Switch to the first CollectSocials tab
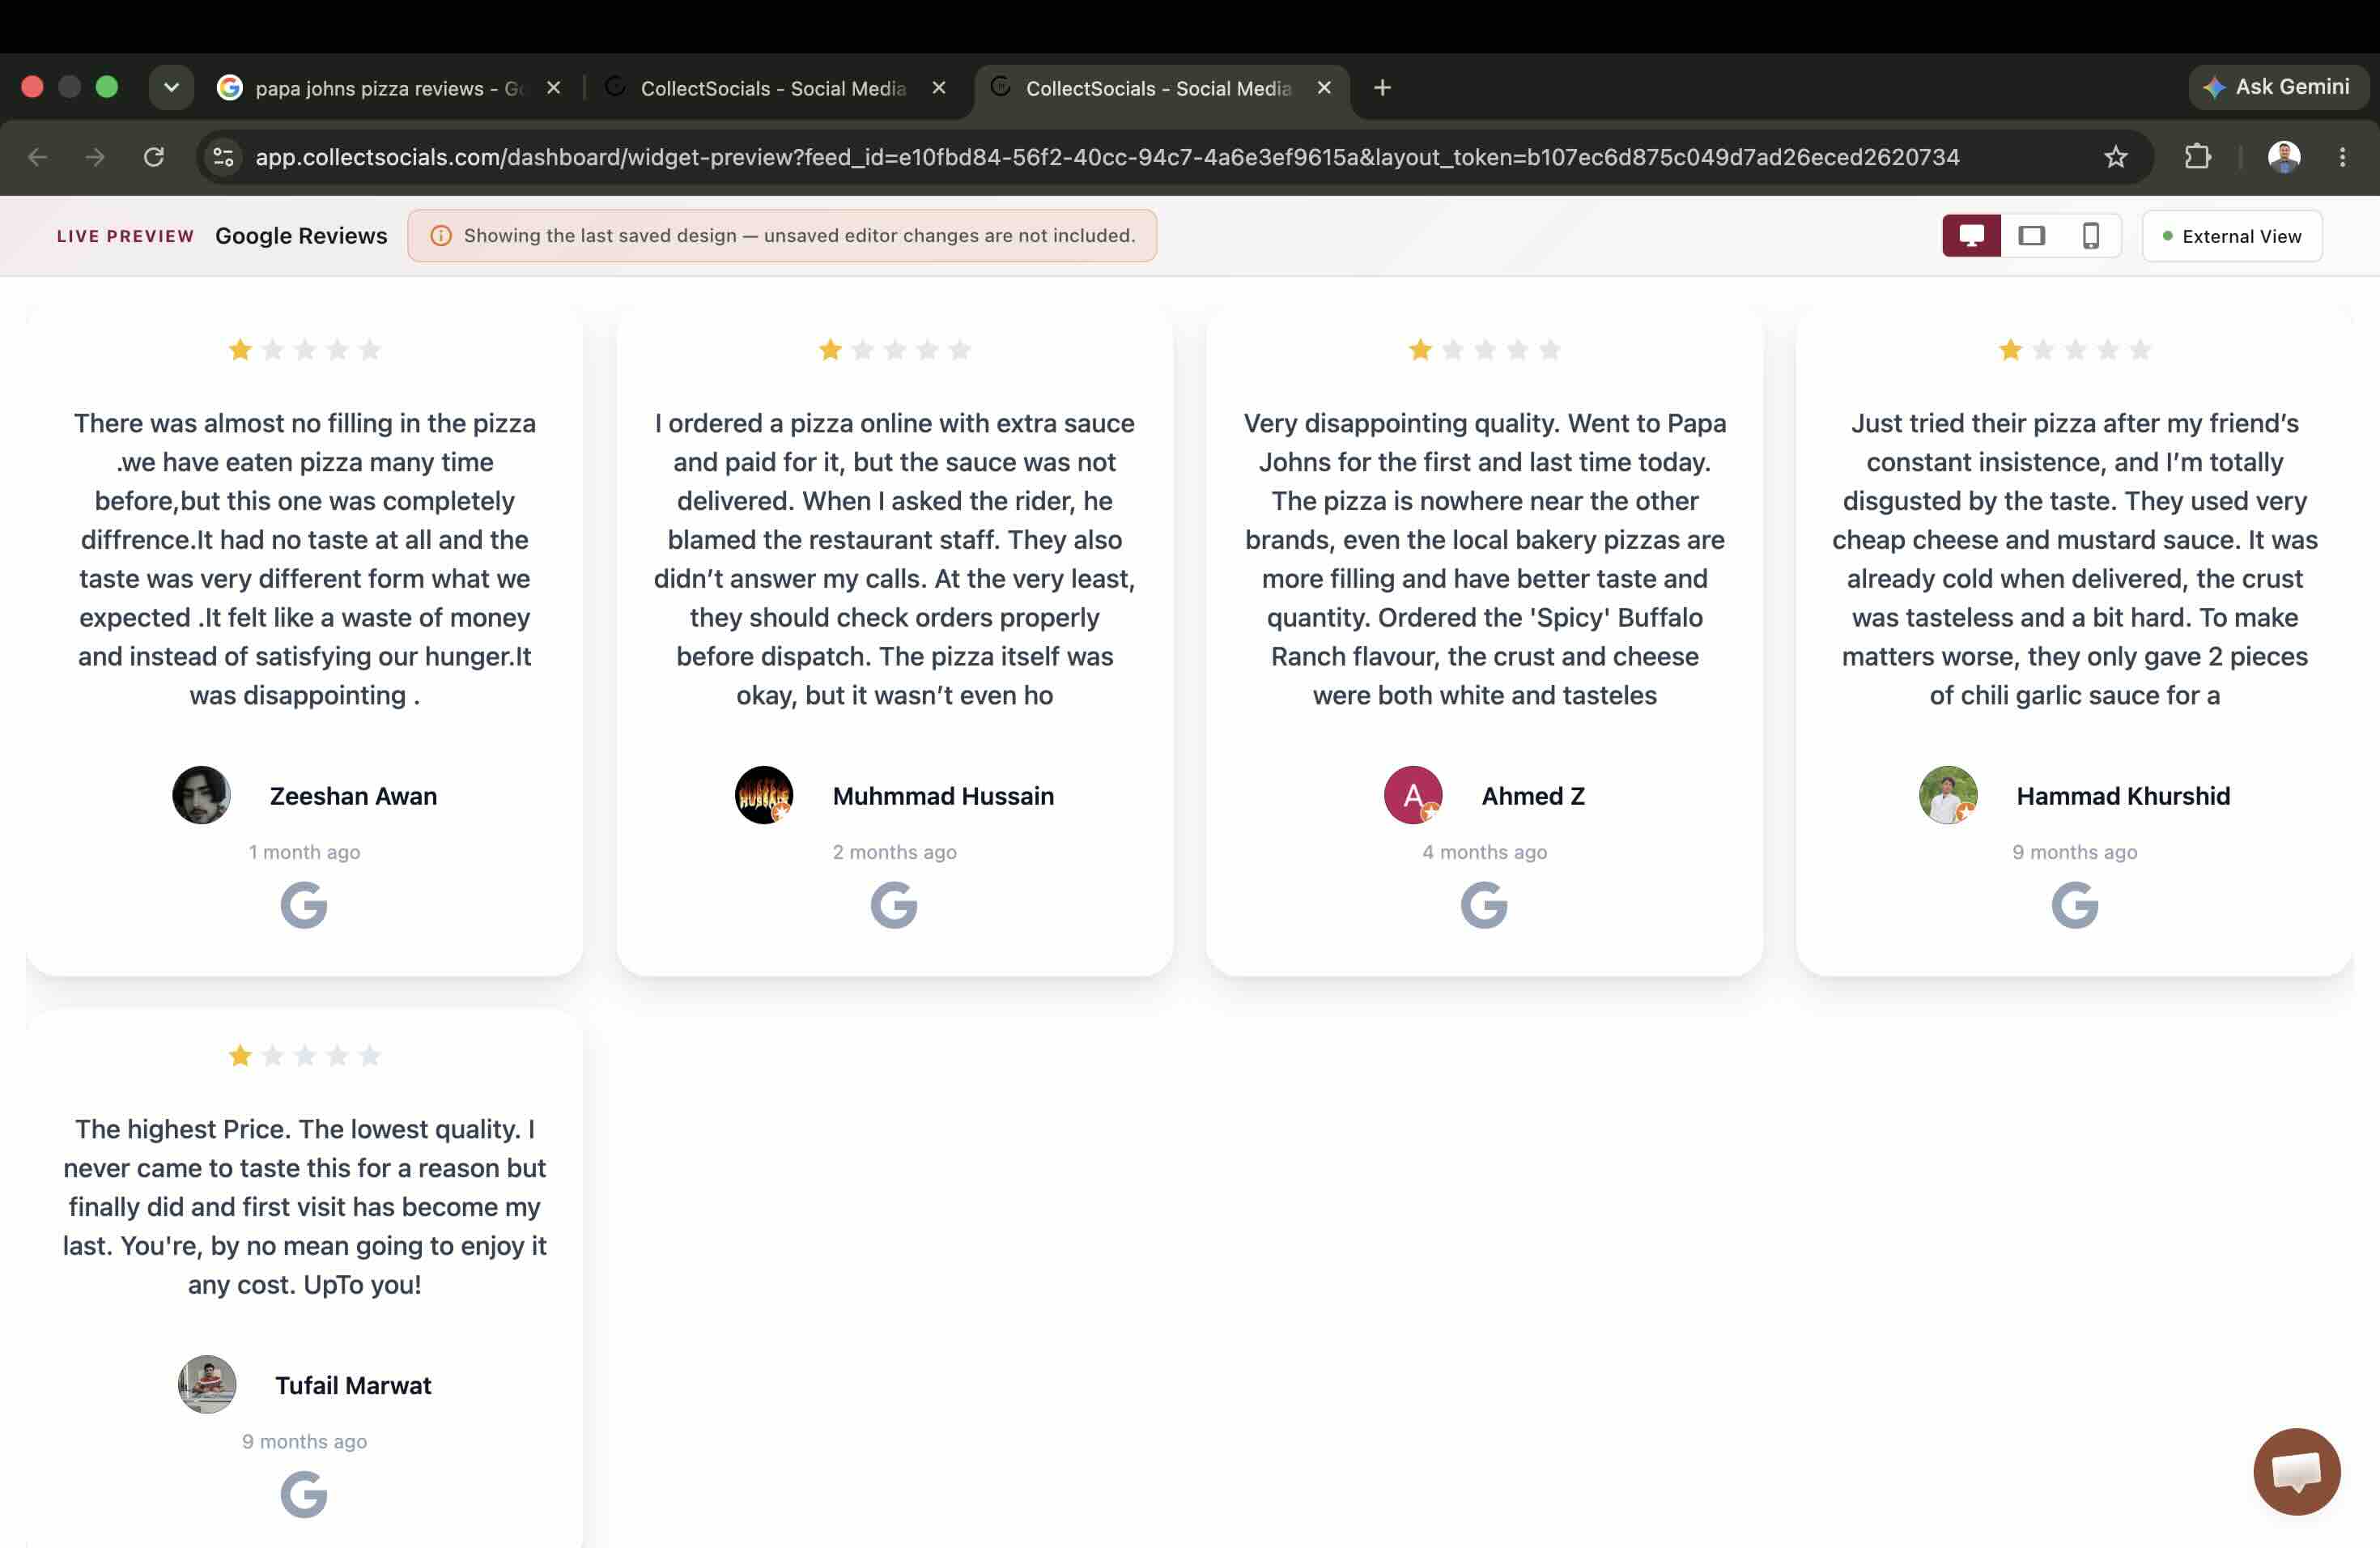 click(772, 88)
